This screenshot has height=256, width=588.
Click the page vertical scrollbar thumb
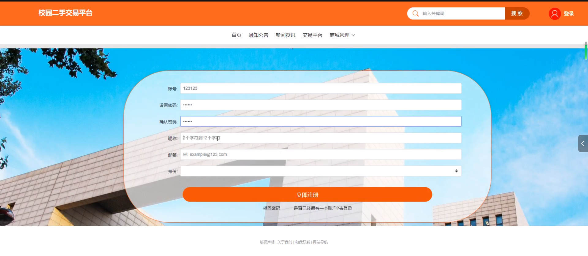coord(586,50)
